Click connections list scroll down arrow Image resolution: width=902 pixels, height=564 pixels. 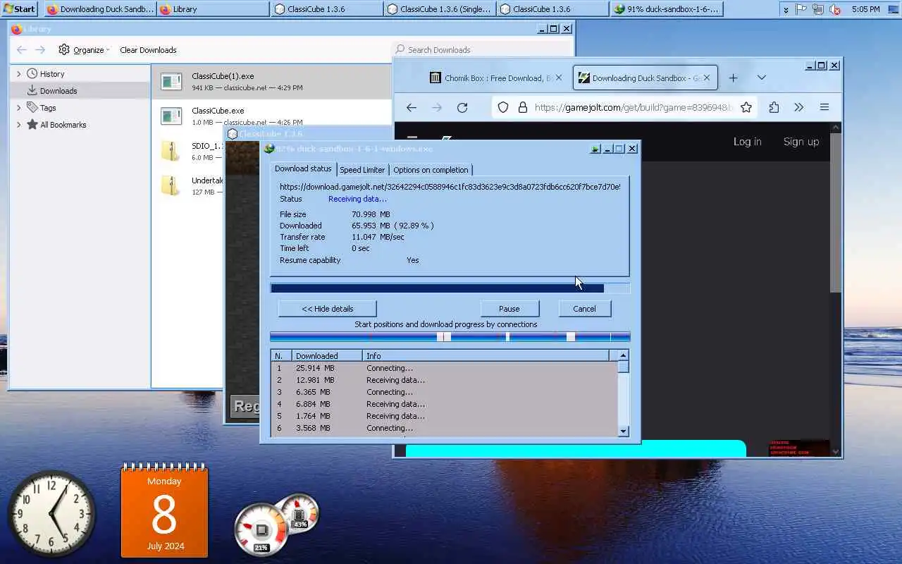pos(623,431)
